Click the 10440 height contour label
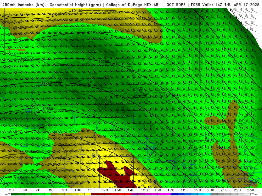Viewport: 262px width, 196px height. click(67, 135)
